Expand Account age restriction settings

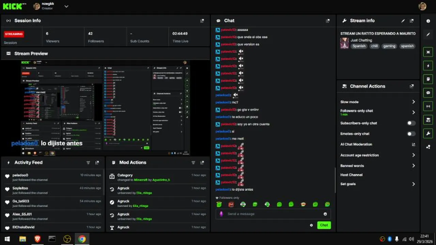coord(414,155)
